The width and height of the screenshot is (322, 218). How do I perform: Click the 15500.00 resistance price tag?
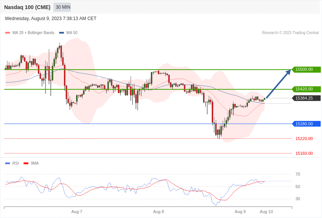pos(306,70)
